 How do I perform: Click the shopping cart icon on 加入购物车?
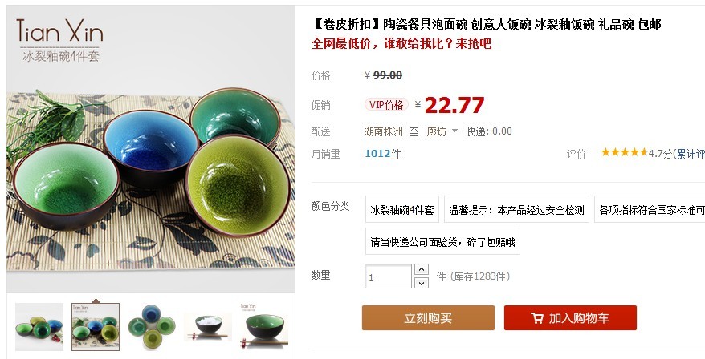(x=537, y=318)
